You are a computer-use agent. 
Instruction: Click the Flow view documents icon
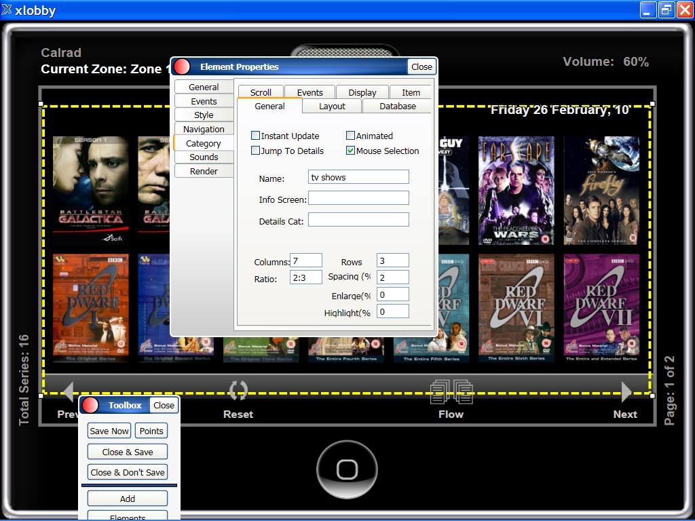click(451, 391)
